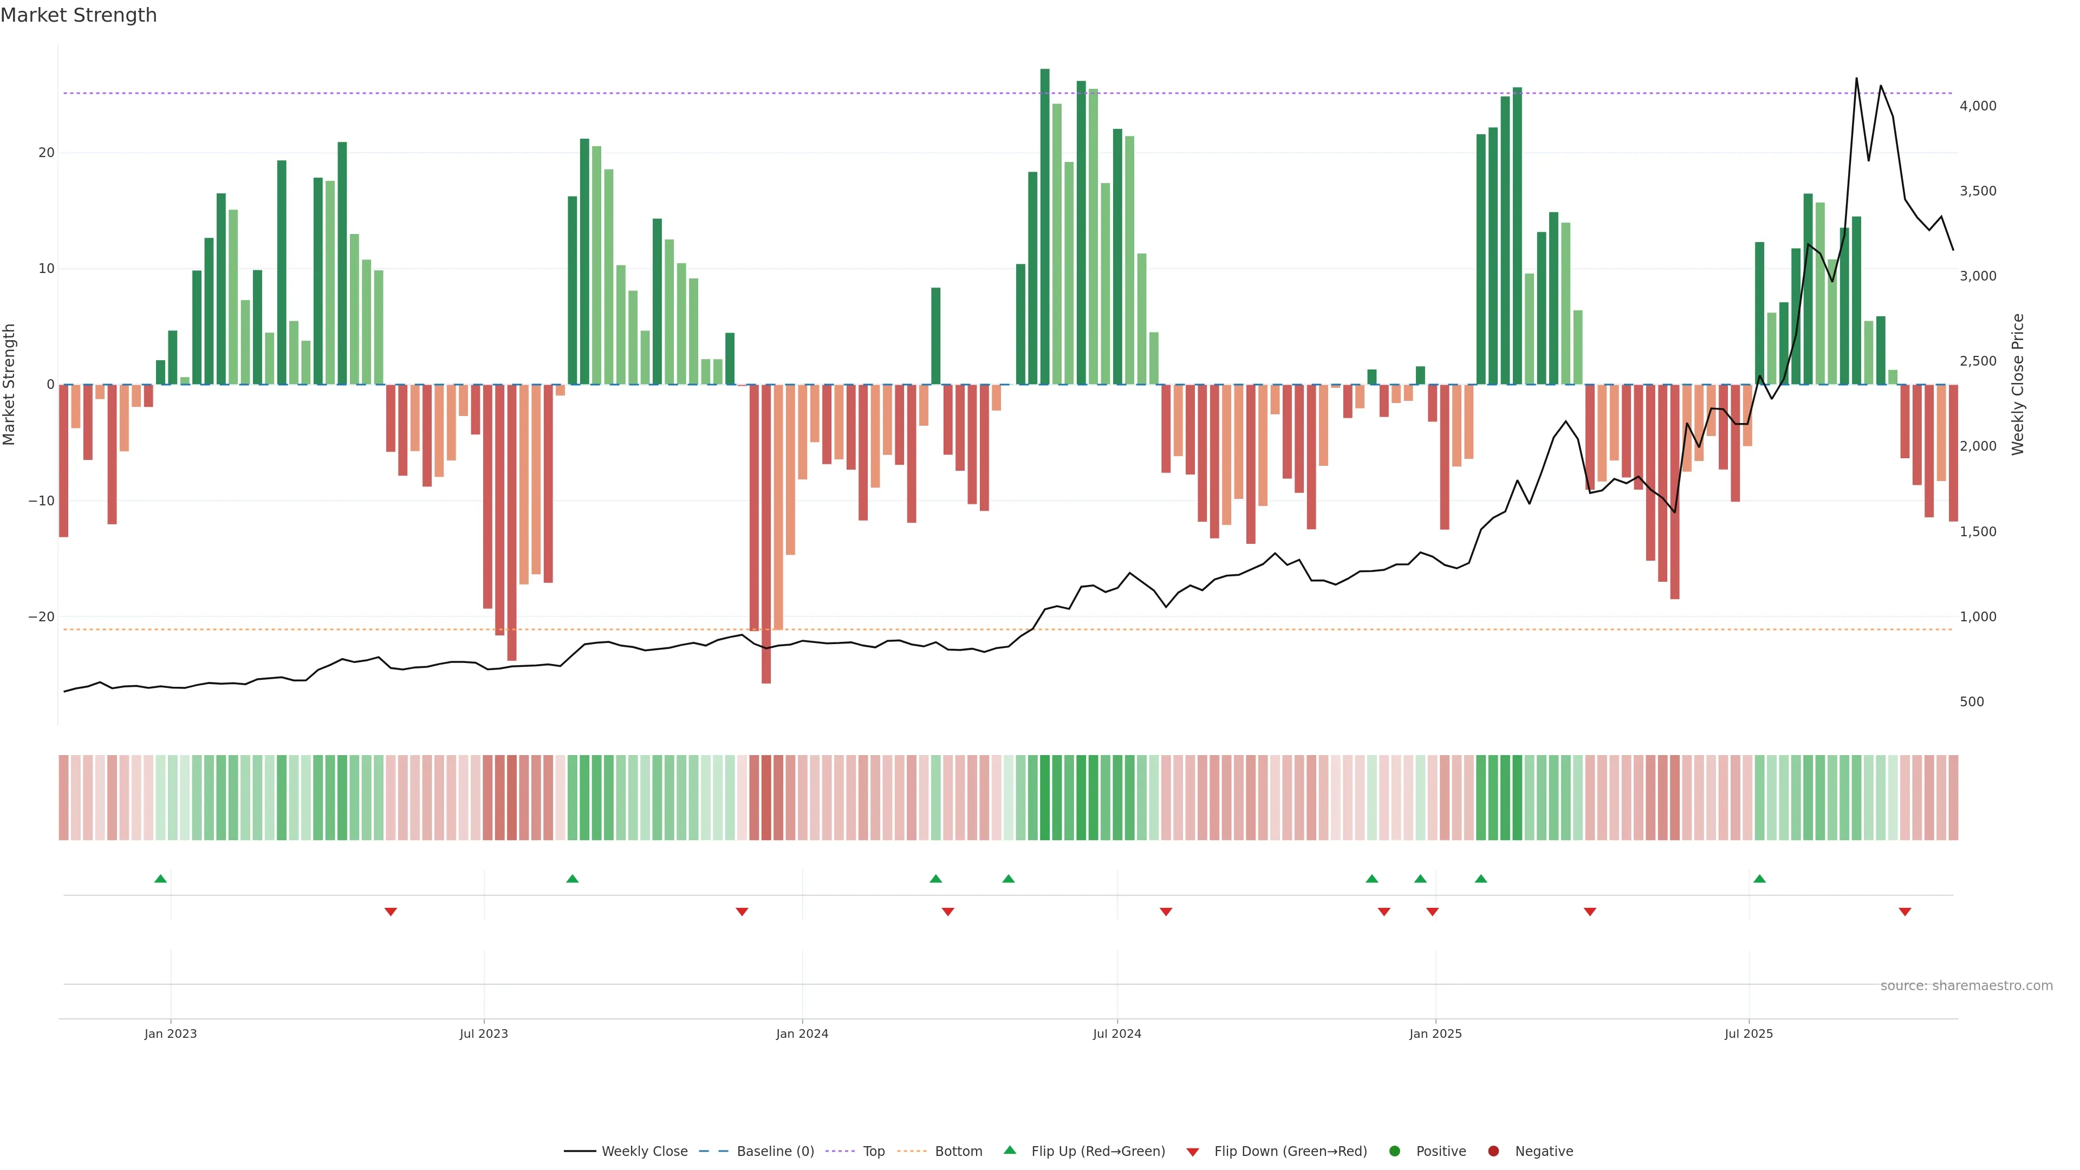Click the source: sharemaestro.com text
Viewport: 2080px width, 1170px height.
point(1966,985)
